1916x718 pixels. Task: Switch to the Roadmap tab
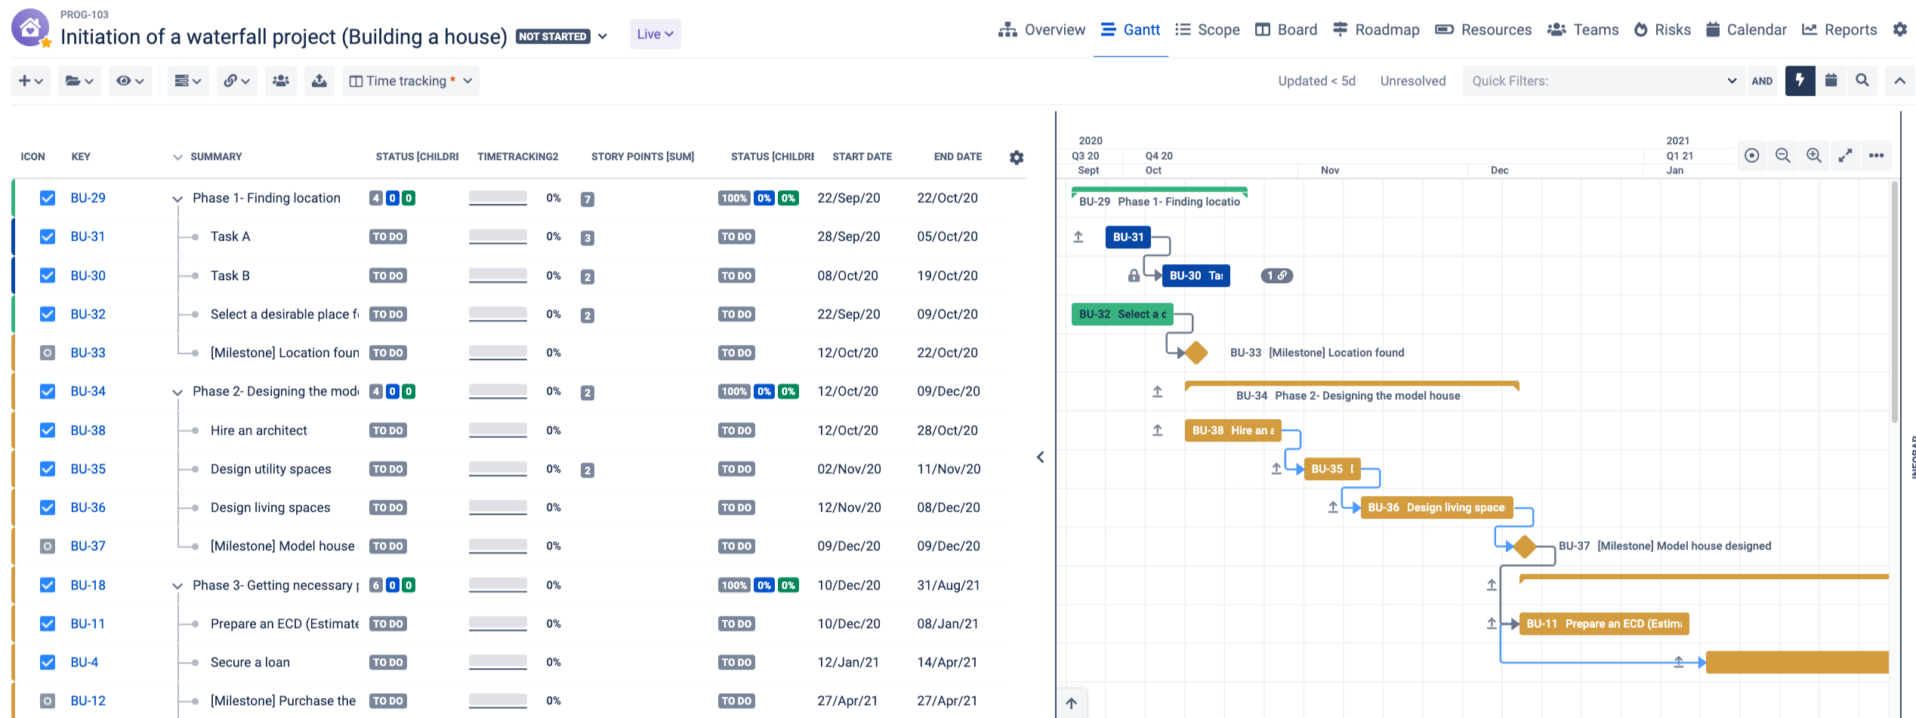pyautogui.click(x=1387, y=29)
